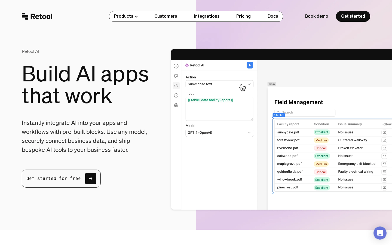Screen dimensions: 392x245
Task: Click the mail icon in pinecrest.pdf row
Action: [x=384, y=188]
